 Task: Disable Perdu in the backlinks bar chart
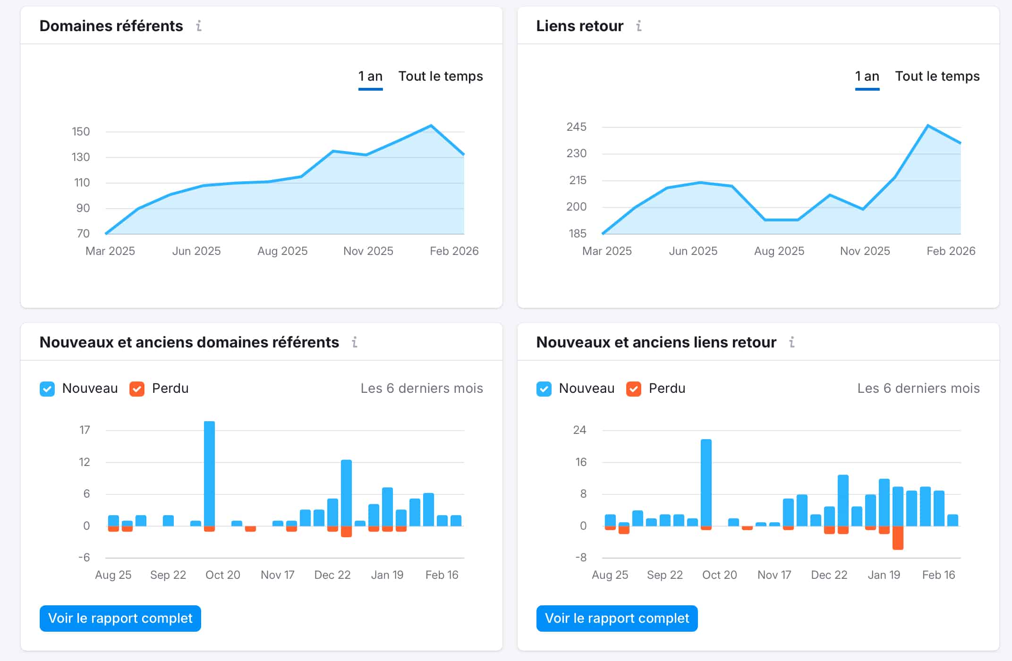pos(633,389)
